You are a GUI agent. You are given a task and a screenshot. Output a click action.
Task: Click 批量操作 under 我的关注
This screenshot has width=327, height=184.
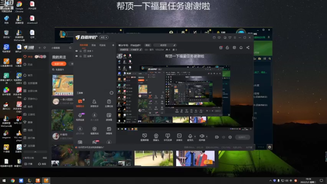click(58, 70)
